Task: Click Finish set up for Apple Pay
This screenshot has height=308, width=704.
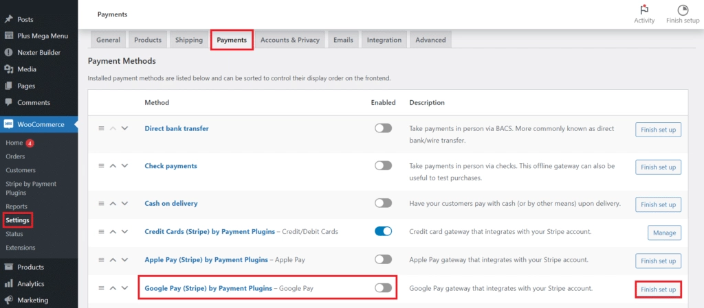Action: click(x=658, y=261)
